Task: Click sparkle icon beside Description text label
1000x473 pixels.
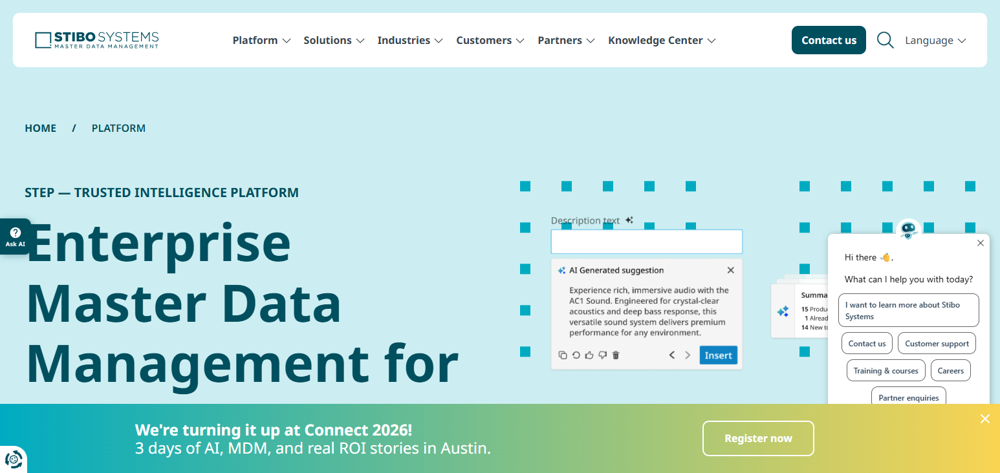Action: (x=629, y=220)
